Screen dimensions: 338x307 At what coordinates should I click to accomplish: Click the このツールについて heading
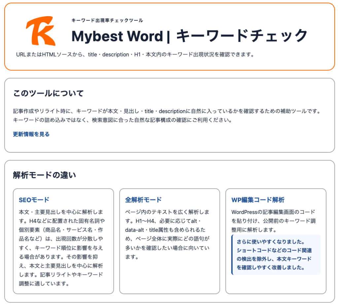pos(48,93)
